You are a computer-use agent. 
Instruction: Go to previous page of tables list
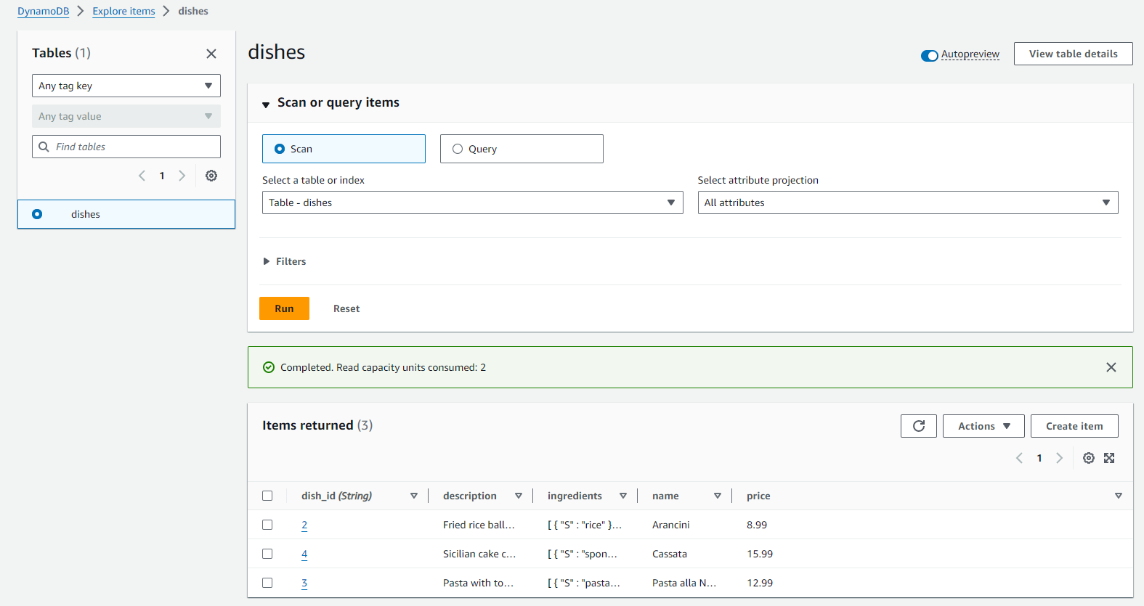pos(142,176)
